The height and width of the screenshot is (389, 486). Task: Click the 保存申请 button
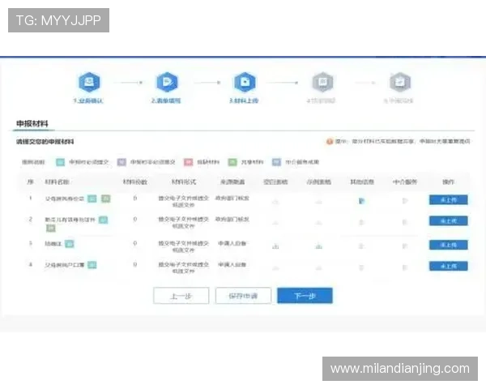[243, 296]
